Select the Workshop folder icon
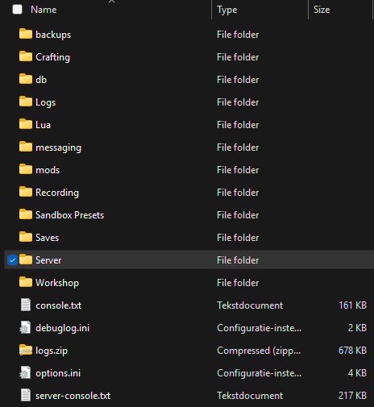Screen dimensions: 374x407 point(26,282)
